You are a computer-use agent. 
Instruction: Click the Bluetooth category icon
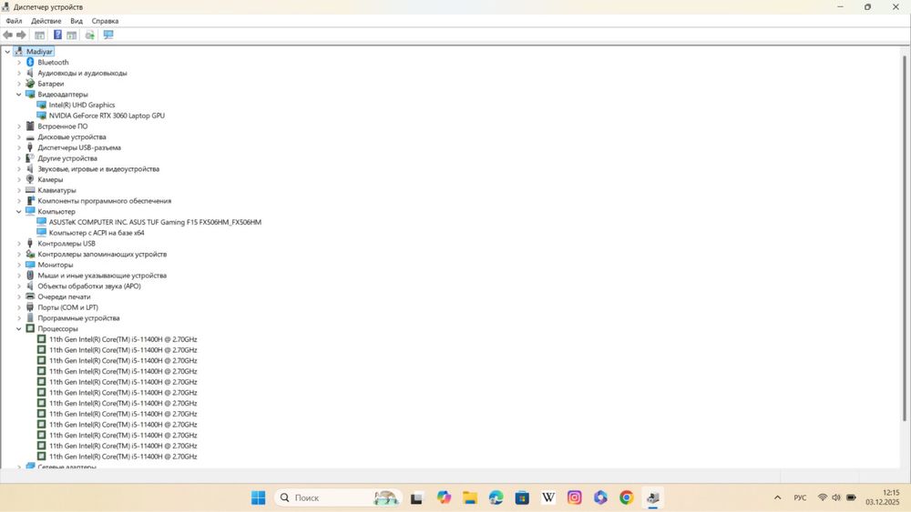point(30,62)
